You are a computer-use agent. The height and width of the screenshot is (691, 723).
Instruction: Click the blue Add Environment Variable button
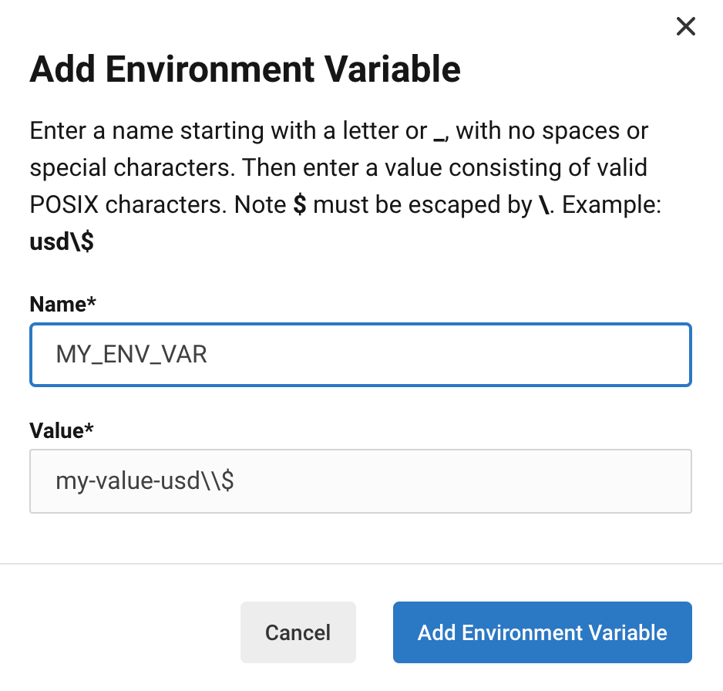click(x=542, y=633)
